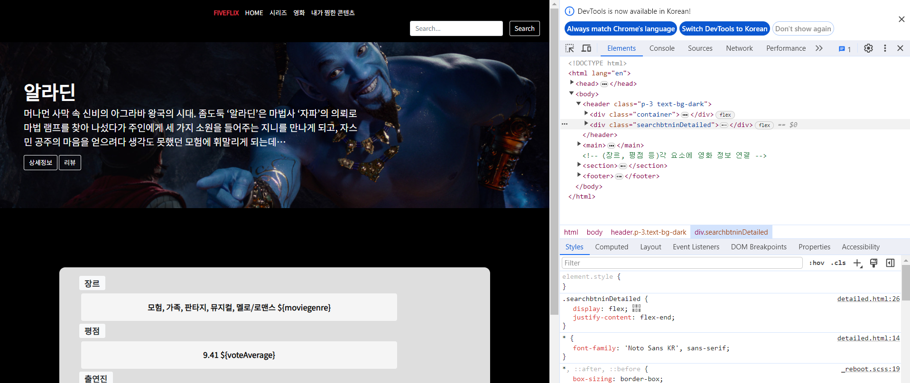Image resolution: width=910 pixels, height=383 pixels.
Task: Open the Network tab
Action: (739, 48)
